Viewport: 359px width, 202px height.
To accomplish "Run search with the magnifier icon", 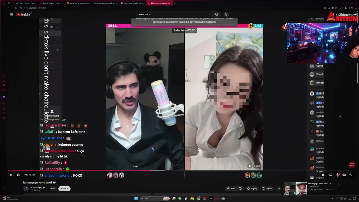I will click(217, 14).
